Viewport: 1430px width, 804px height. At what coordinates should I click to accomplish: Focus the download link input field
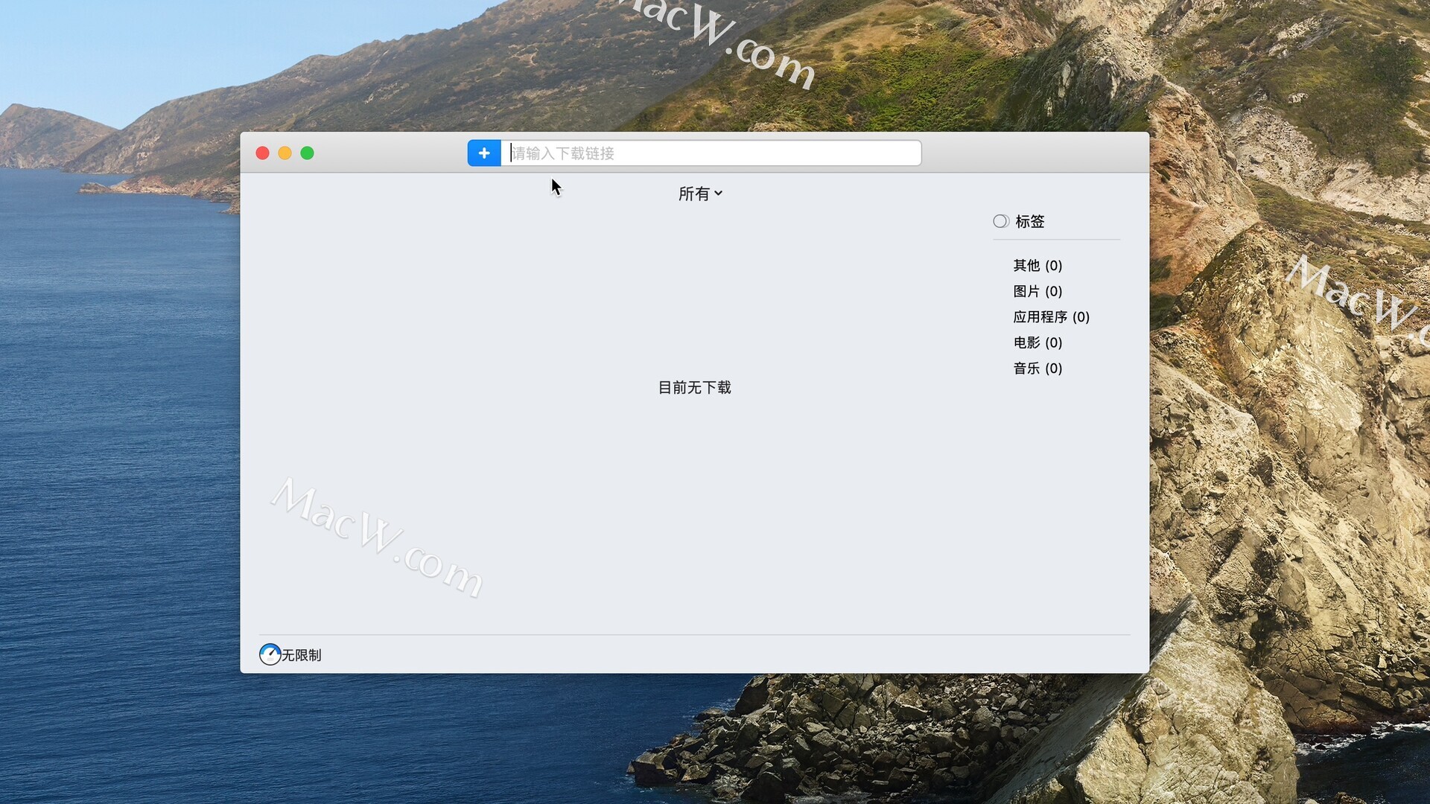pyautogui.click(x=711, y=153)
